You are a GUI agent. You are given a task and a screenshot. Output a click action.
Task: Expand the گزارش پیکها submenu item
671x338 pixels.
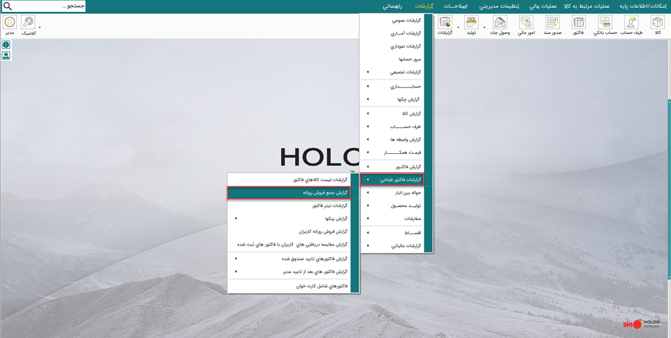point(289,219)
